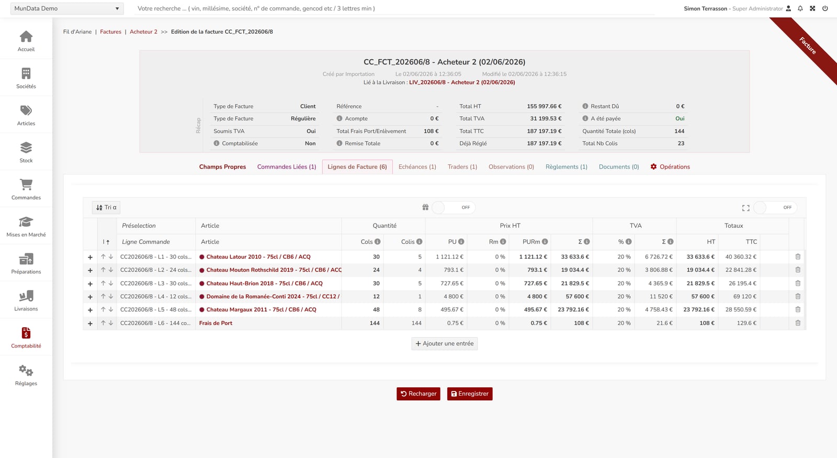Click Ajouter une entrée button
This screenshot has width=837, height=458.
click(445, 344)
